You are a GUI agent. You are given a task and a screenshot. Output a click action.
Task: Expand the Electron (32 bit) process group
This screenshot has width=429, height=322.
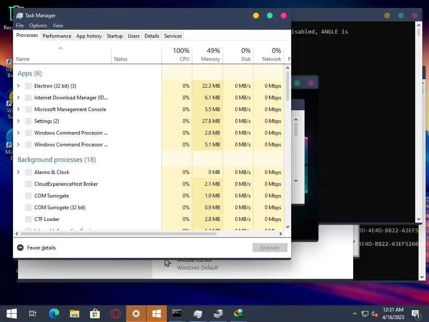(18, 86)
